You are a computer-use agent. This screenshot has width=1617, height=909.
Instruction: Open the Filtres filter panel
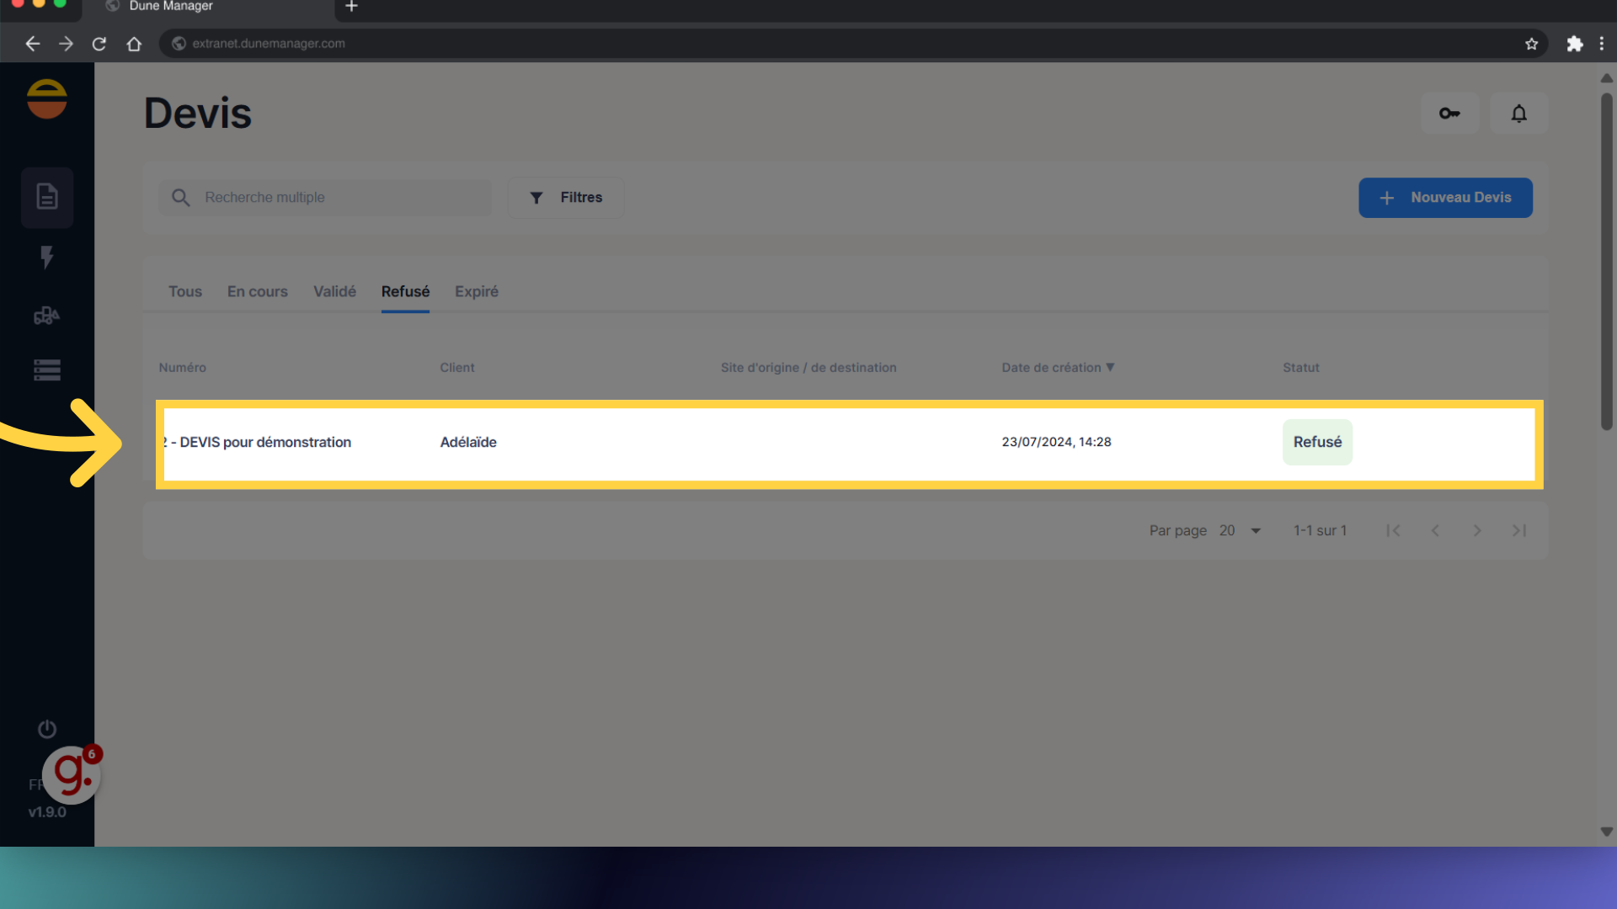(x=566, y=198)
